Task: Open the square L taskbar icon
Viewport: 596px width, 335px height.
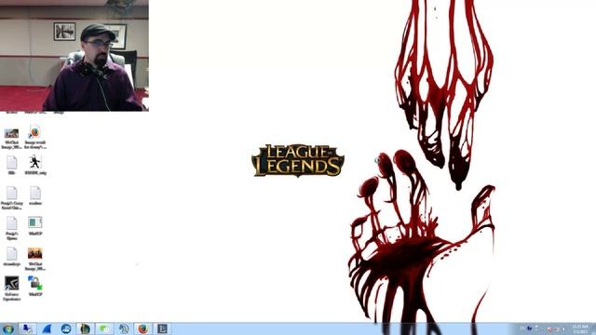Action: point(162,328)
